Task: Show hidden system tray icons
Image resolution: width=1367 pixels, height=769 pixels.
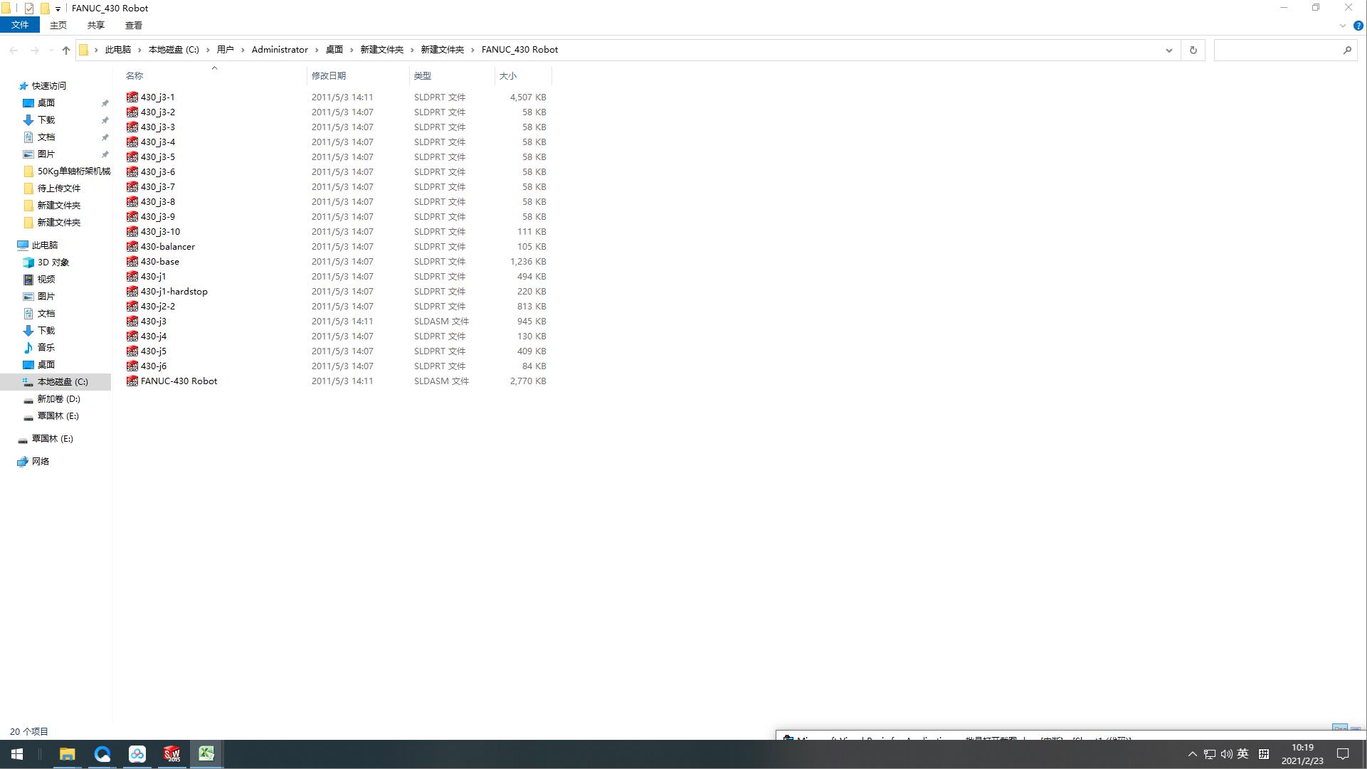Action: pyautogui.click(x=1193, y=754)
